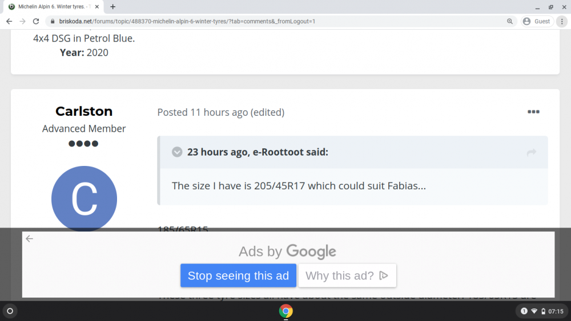Click the quoted text about 205/45R17

click(x=299, y=186)
